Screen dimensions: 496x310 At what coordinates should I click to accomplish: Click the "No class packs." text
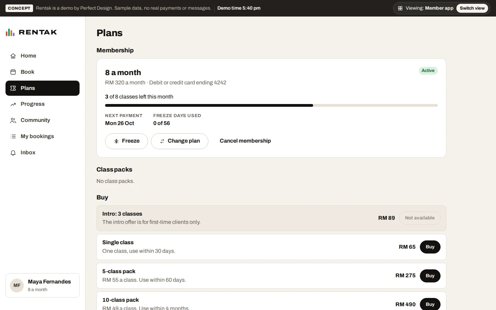[115, 181]
